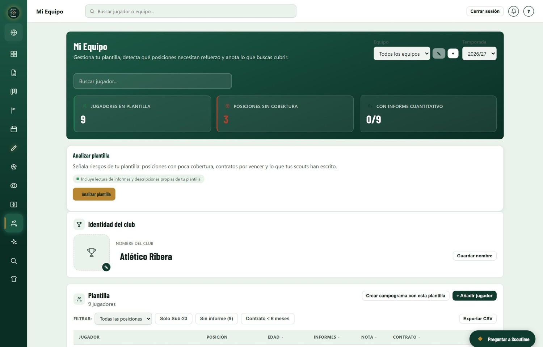Open the flag icon in sidebar
This screenshot has width=543, height=347.
(14, 110)
